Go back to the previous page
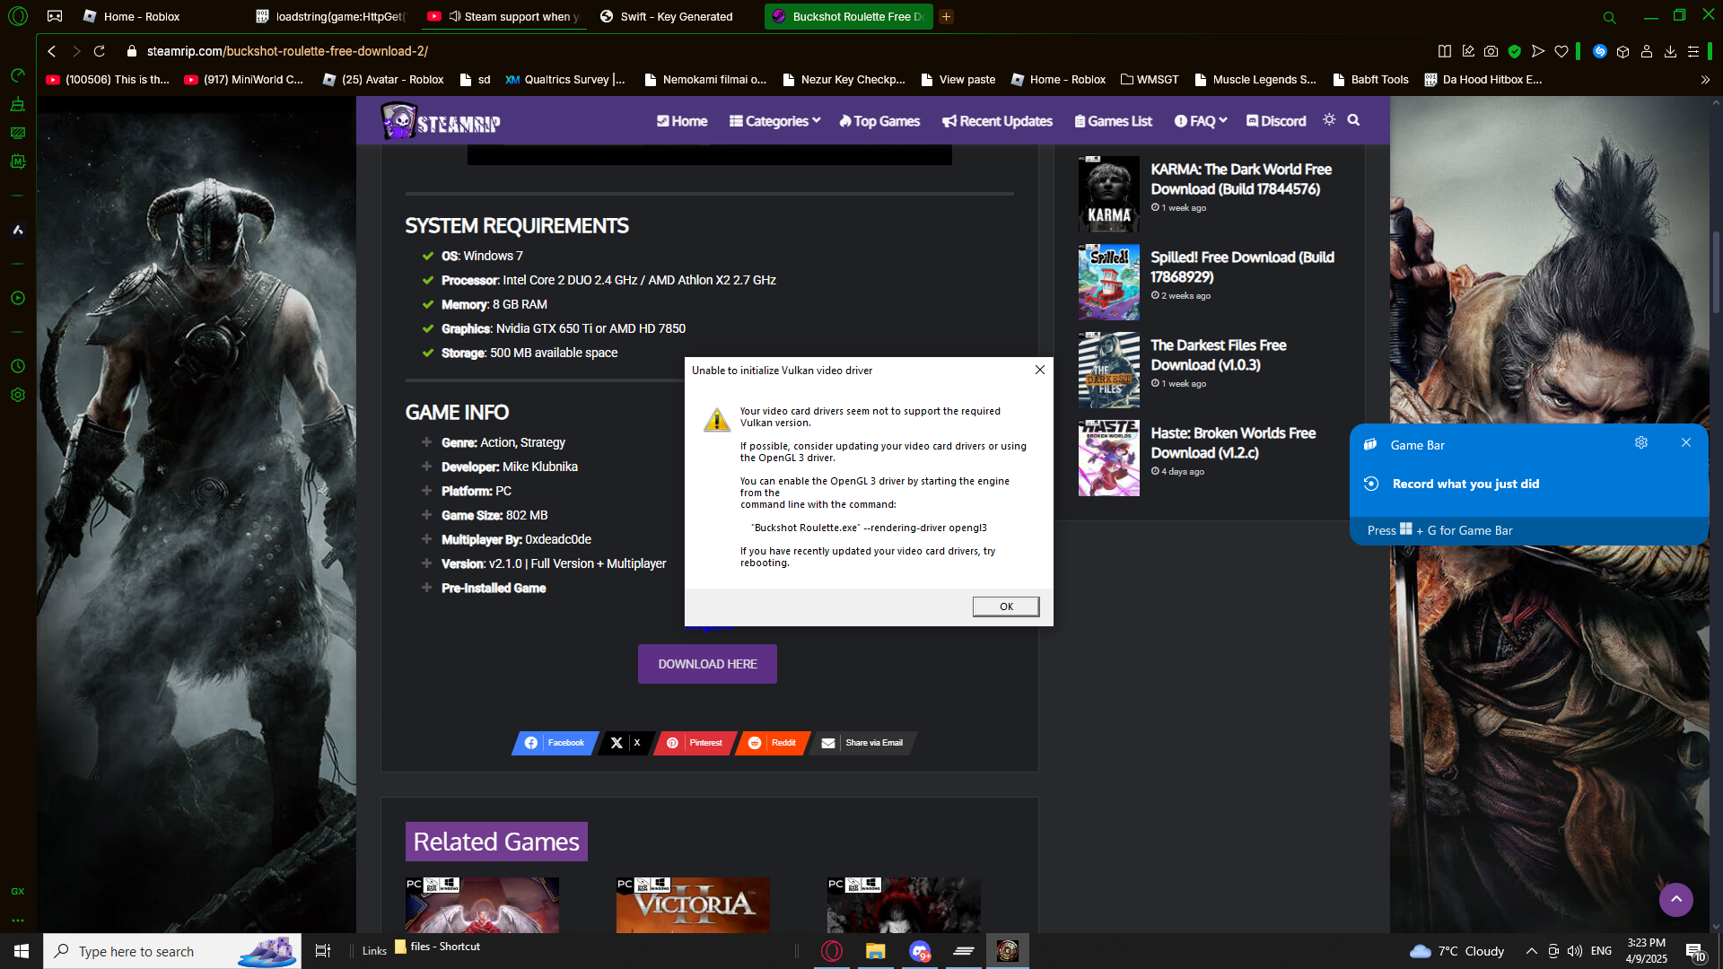Viewport: 1723px width, 969px height. point(52,51)
